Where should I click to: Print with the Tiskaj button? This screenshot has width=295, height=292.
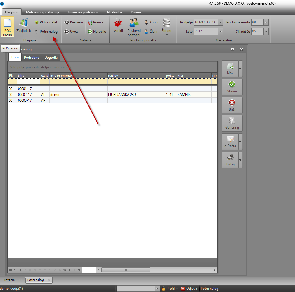230,160
